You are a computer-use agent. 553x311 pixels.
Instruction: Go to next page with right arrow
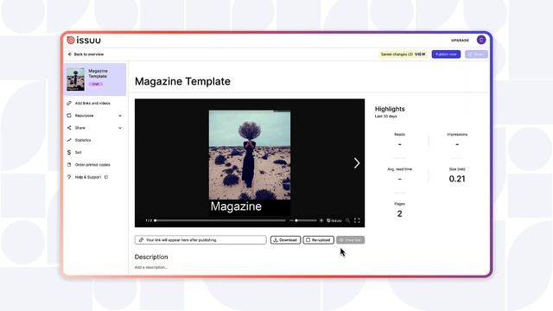(x=357, y=163)
